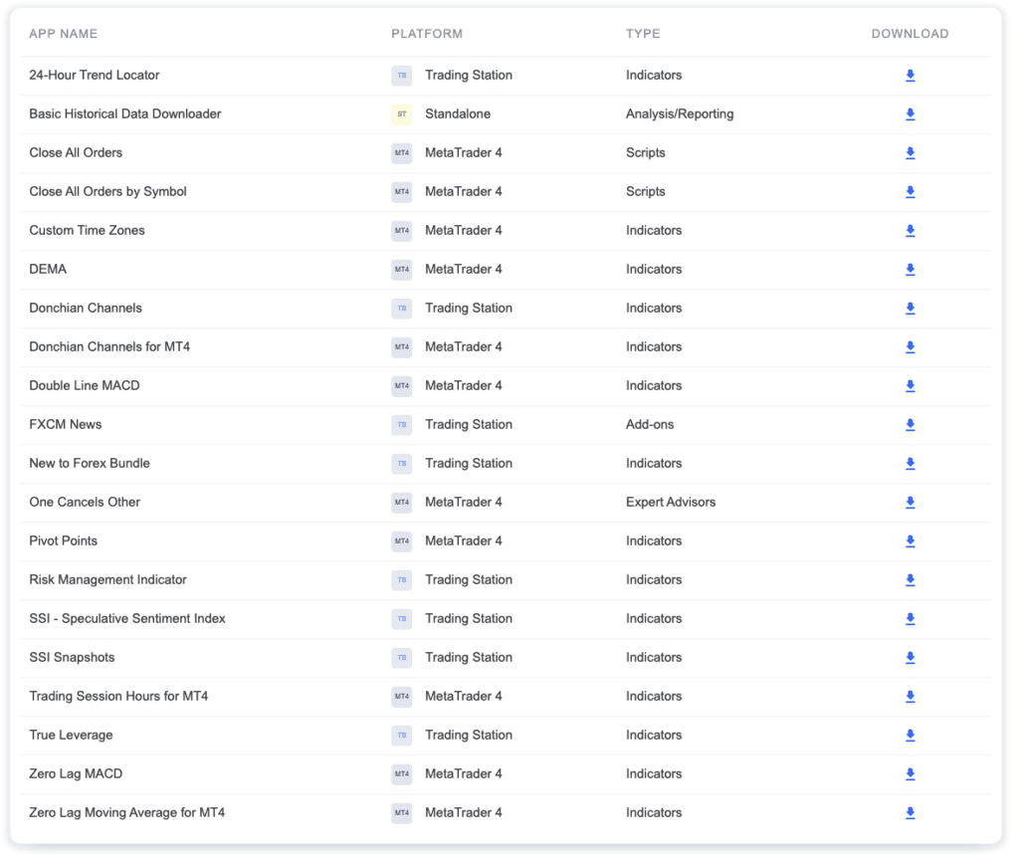Select Basic Historical Data Downloader name
This screenshot has width=1019, height=854.
tap(125, 113)
